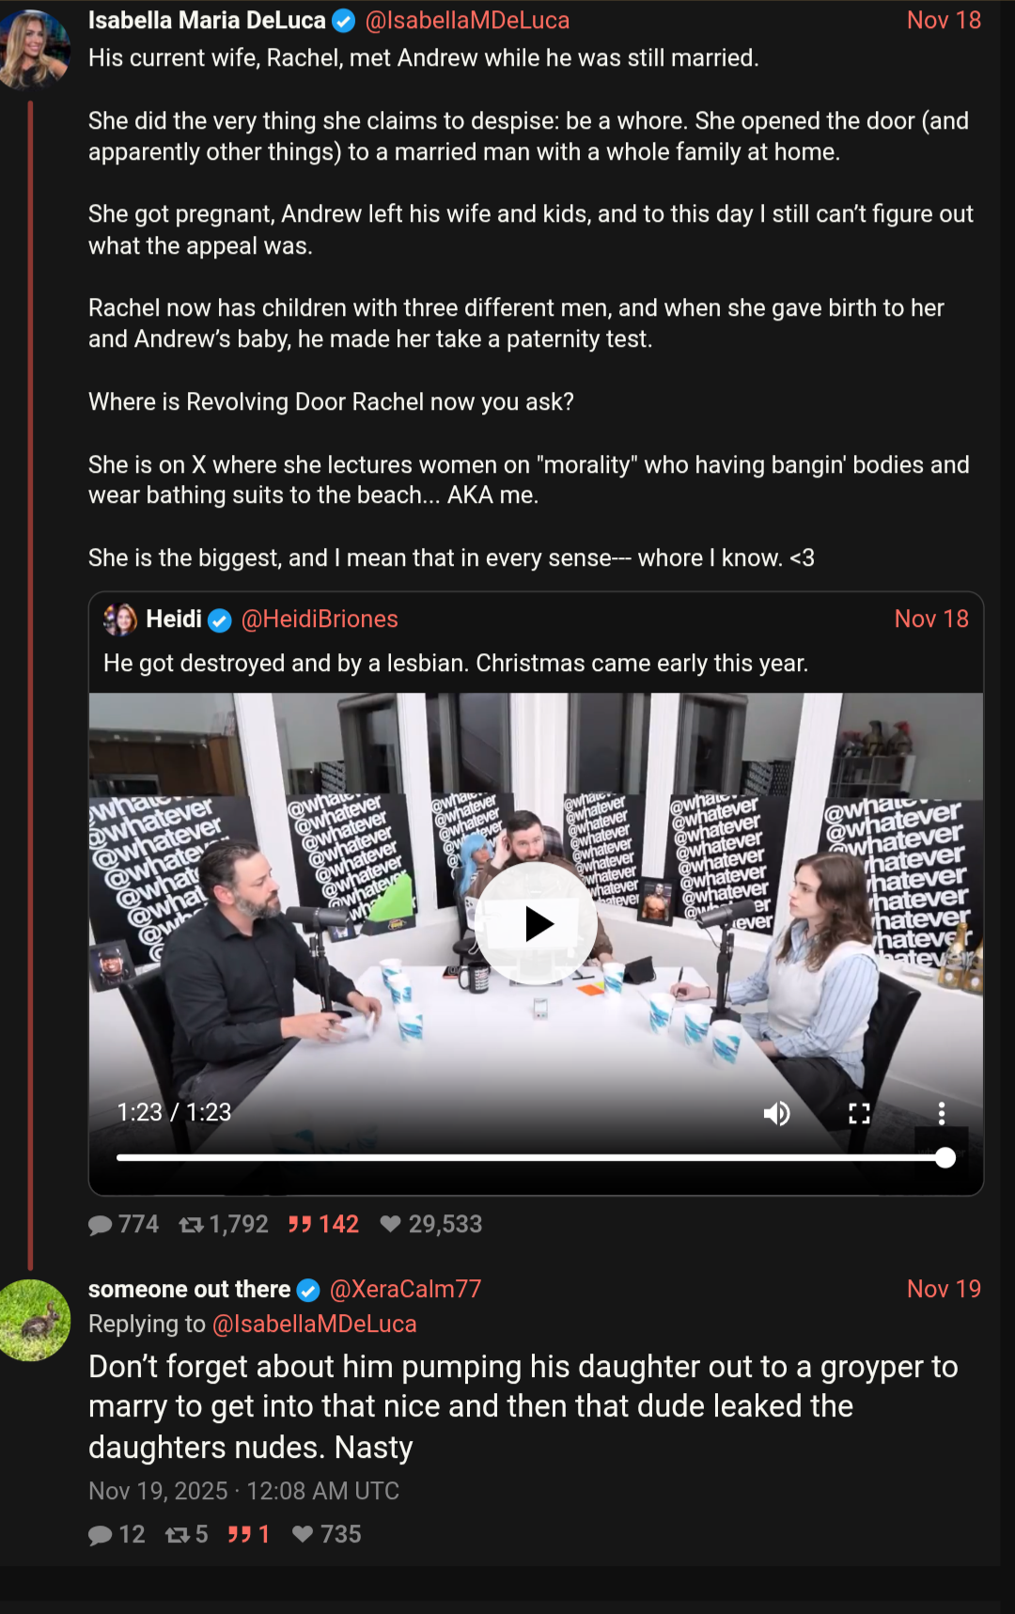Click the Nov 18 date on Heidi's quoted post

[x=931, y=619]
